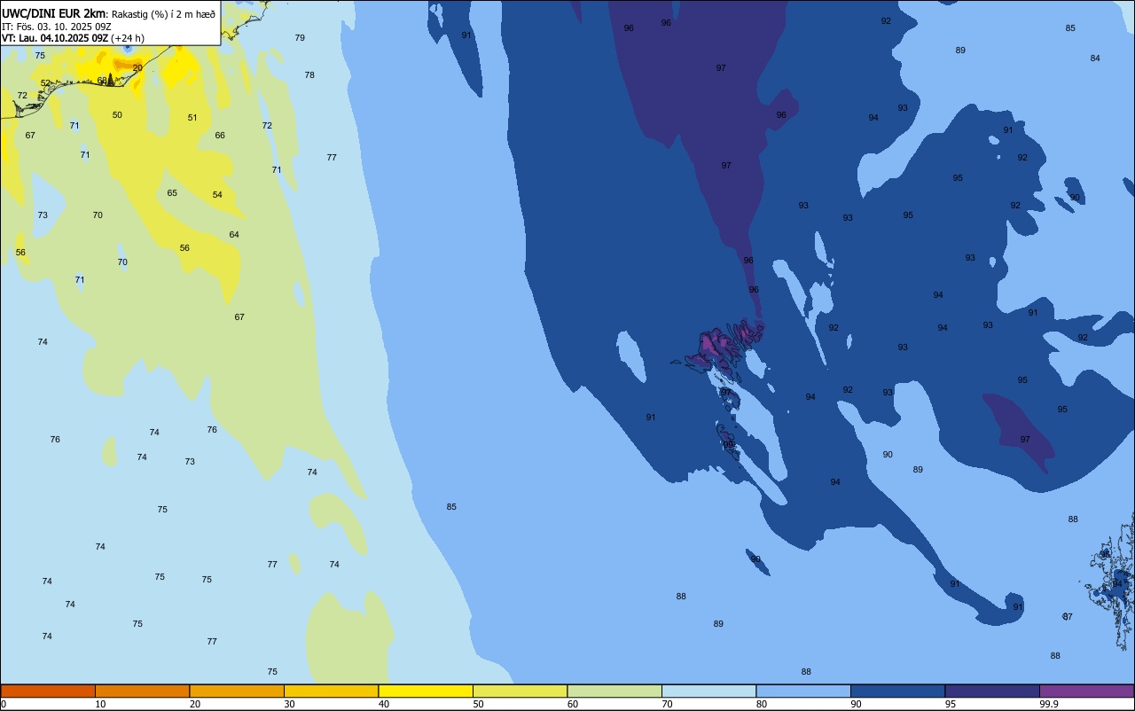The height and width of the screenshot is (711, 1135).
Task: Click the amber 20–30 legend swatch
Action: (237, 691)
